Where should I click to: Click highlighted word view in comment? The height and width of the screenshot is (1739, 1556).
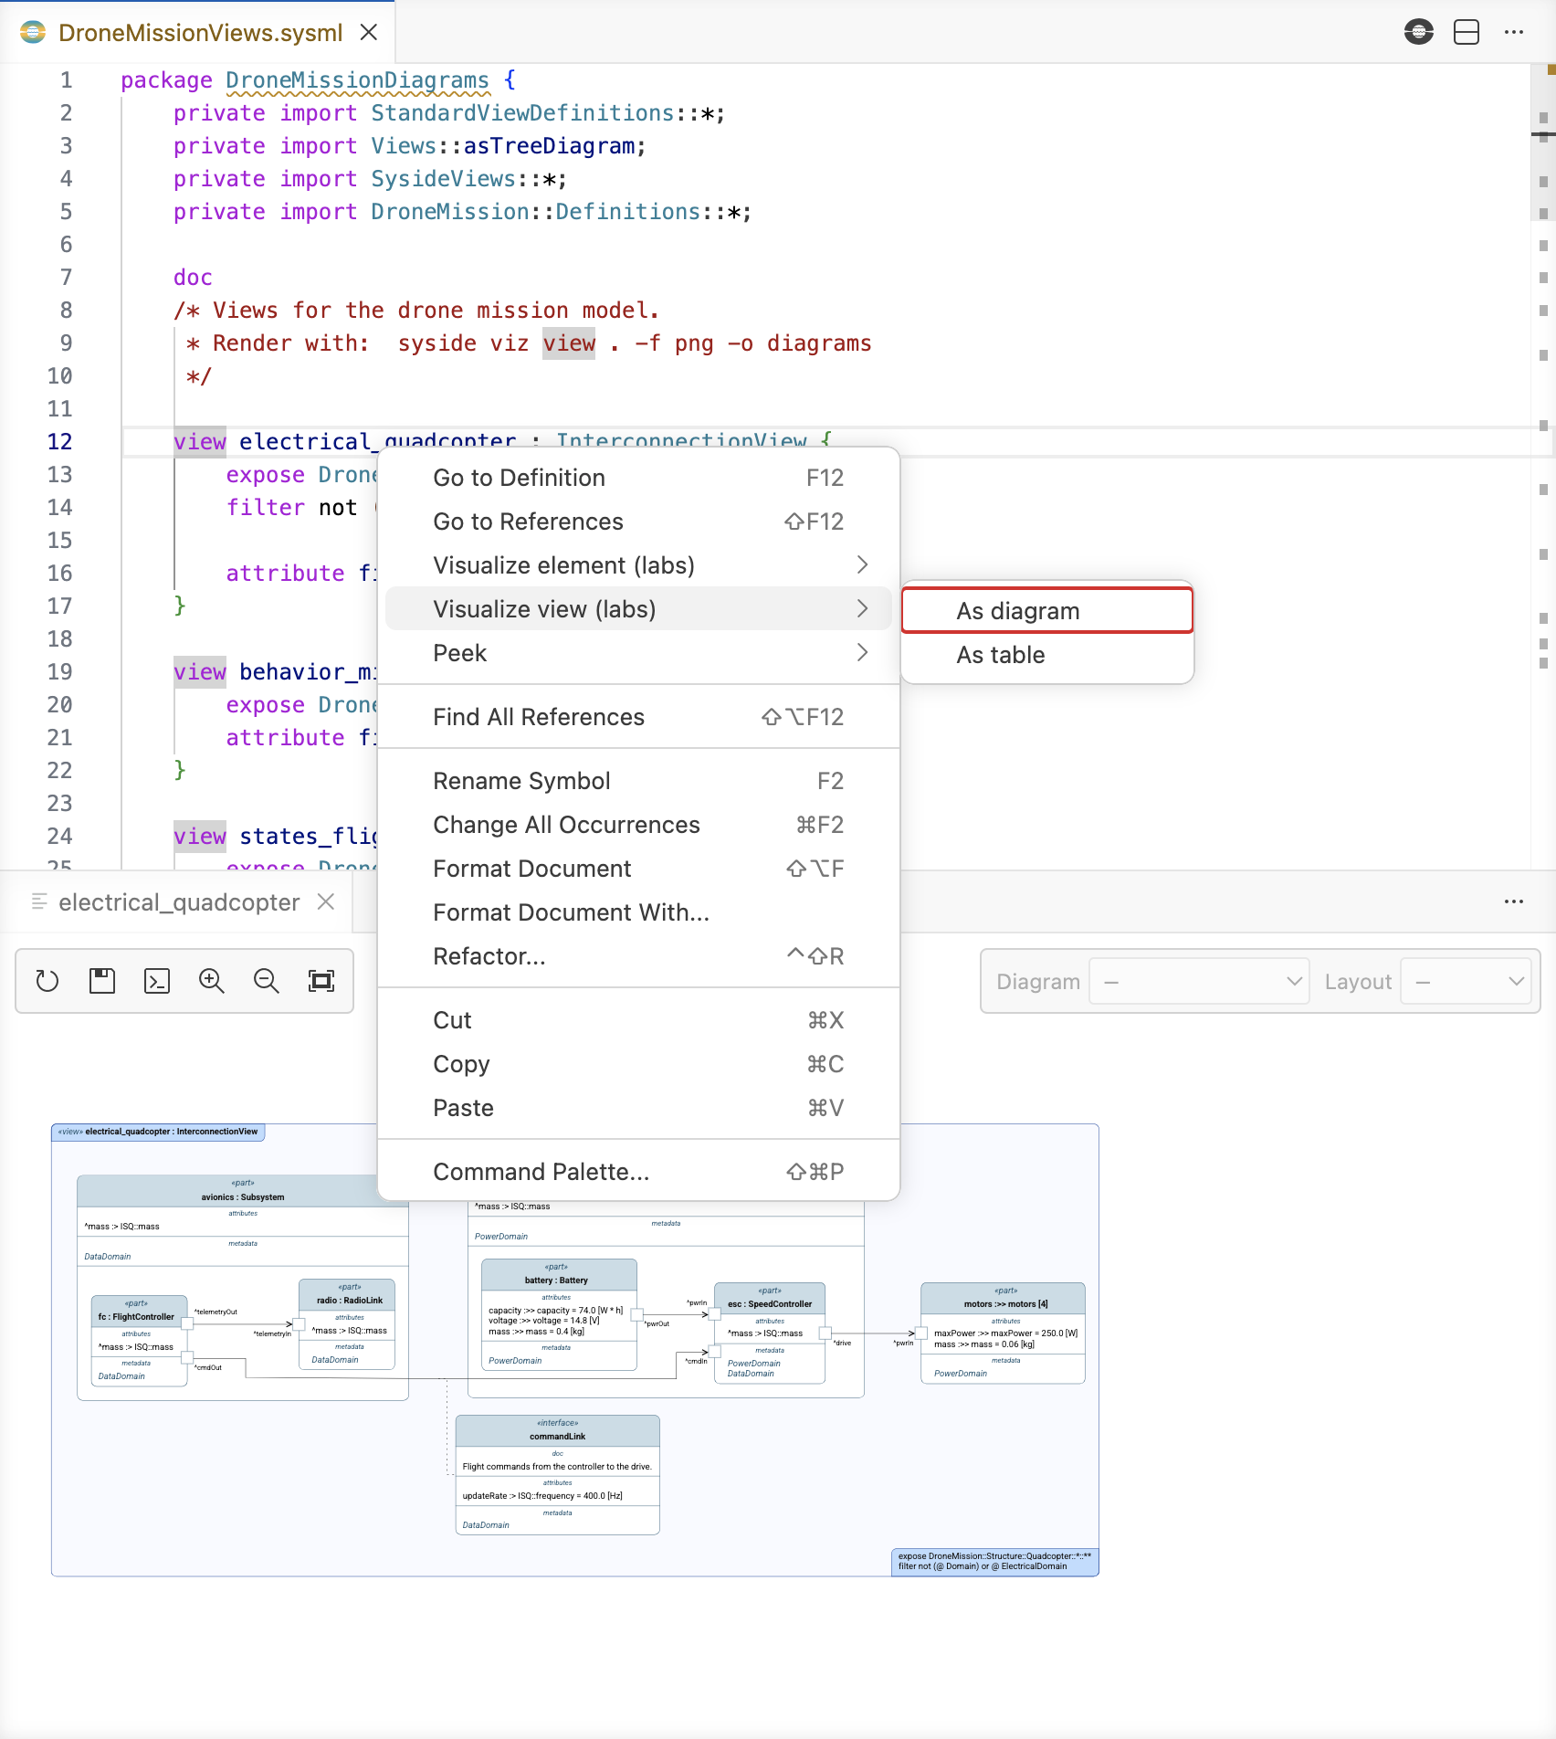click(x=568, y=343)
